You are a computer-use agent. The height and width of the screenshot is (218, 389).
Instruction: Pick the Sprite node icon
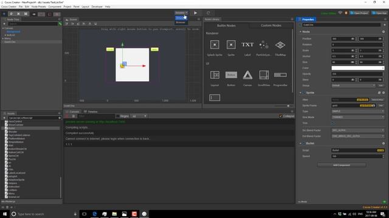[231, 45]
